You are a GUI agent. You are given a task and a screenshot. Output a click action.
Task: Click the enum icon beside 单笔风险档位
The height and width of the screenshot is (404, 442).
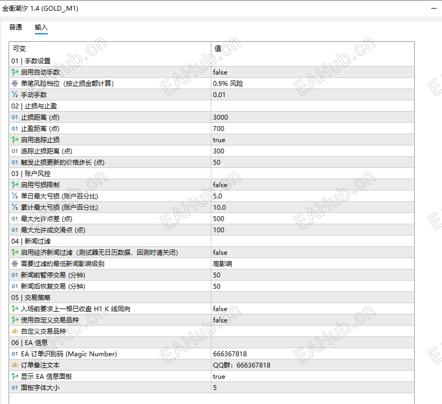(x=14, y=84)
